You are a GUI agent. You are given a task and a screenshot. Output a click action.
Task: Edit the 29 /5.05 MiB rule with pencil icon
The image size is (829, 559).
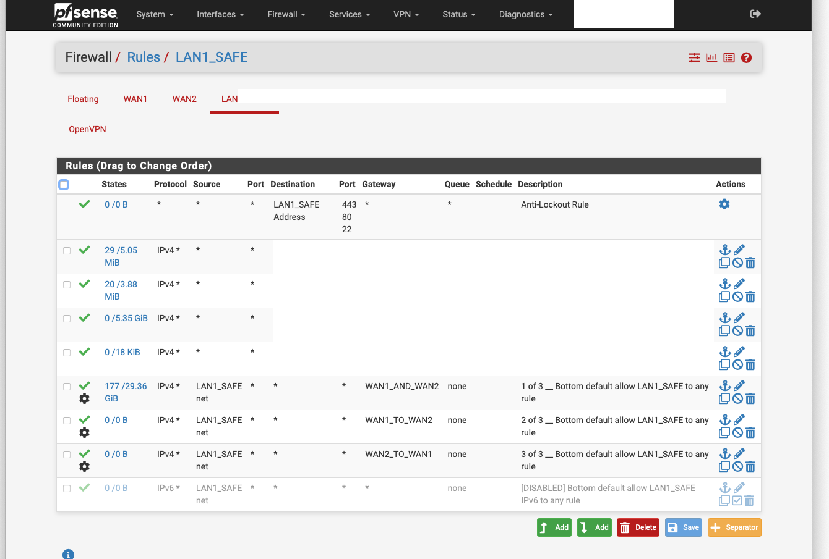click(x=739, y=250)
